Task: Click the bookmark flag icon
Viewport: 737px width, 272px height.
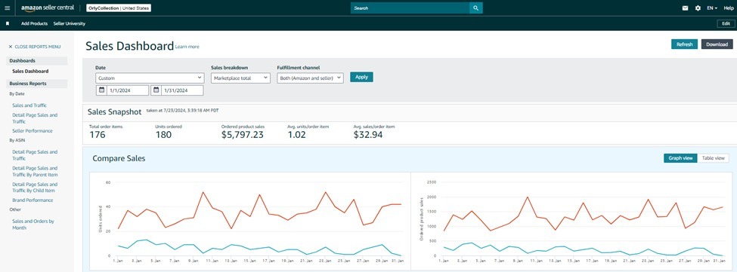Action: coord(8,23)
